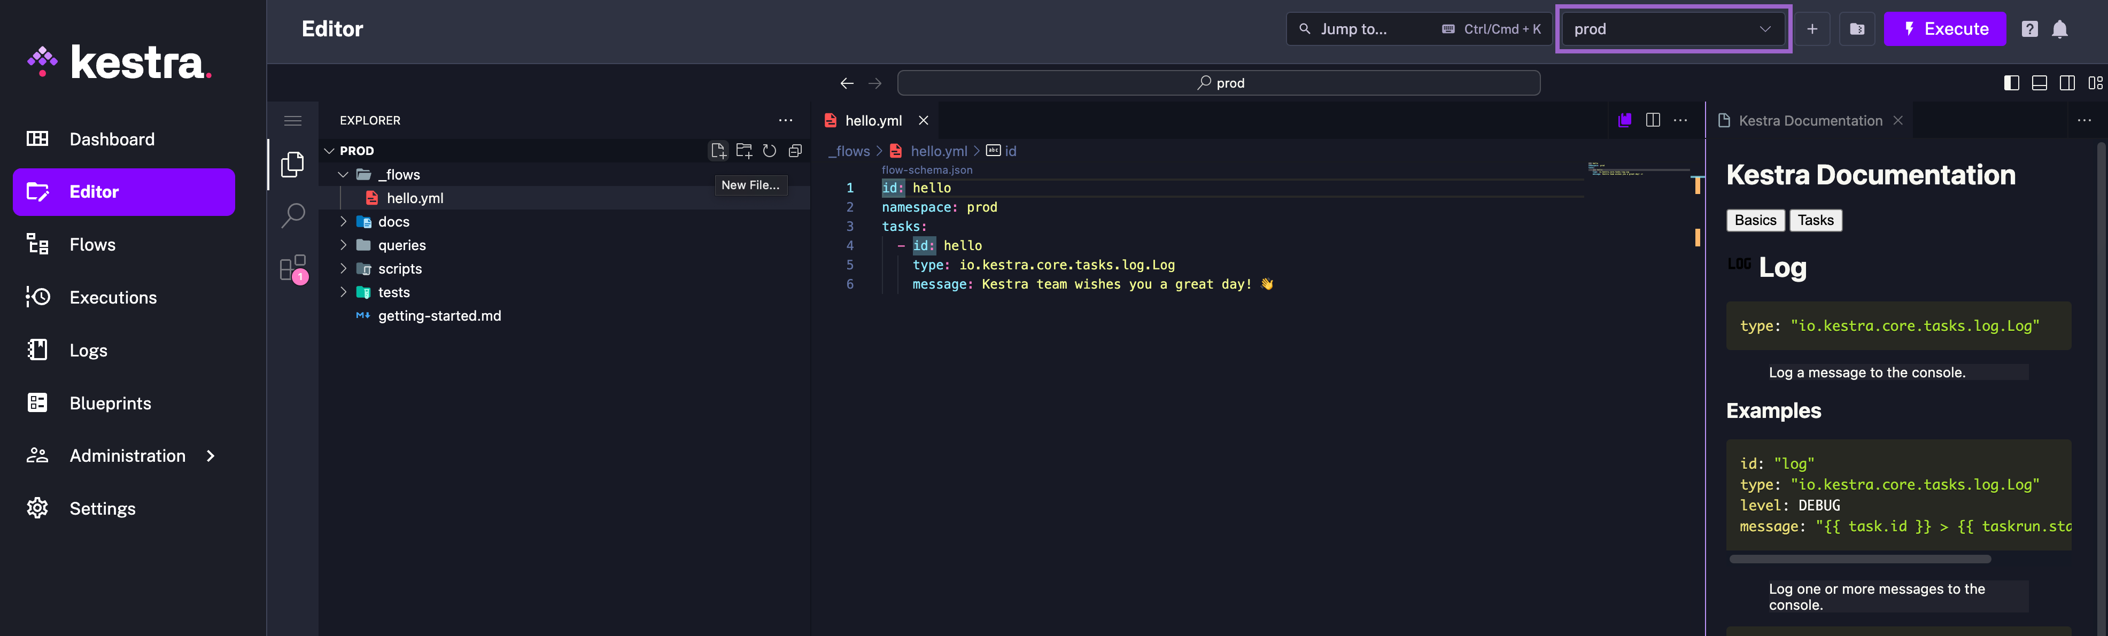
Task: Click the Collapse Folders icon in Explorer
Action: pos(795,151)
